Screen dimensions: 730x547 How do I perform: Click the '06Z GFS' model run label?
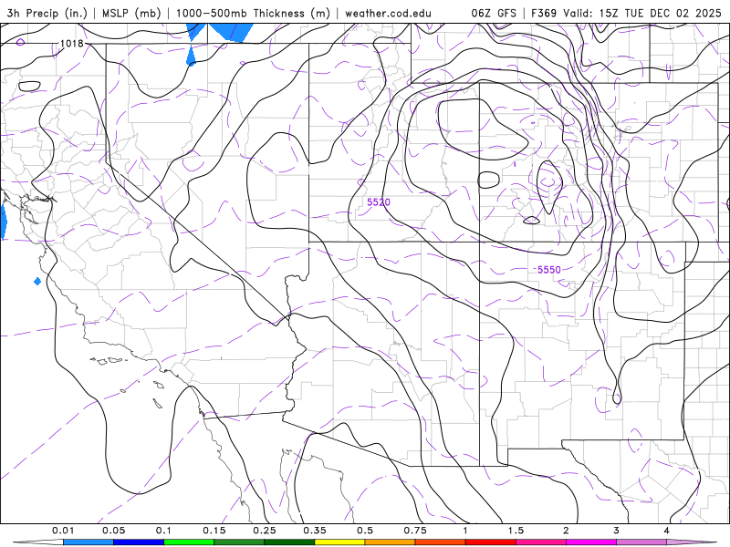coord(494,13)
